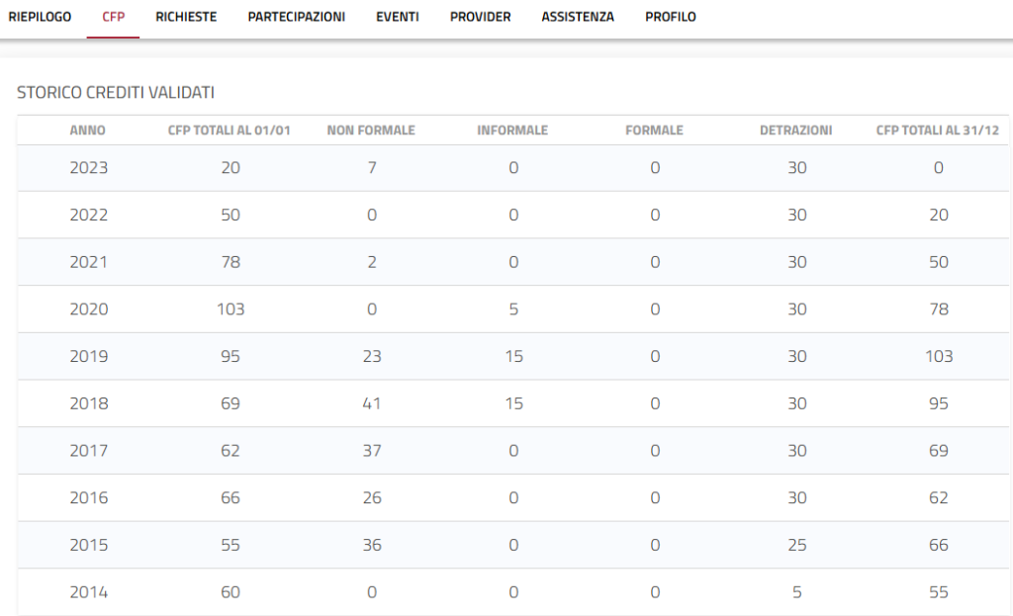The height and width of the screenshot is (616, 1013).
Task: Select the 2019 year cell
Action: (x=88, y=356)
